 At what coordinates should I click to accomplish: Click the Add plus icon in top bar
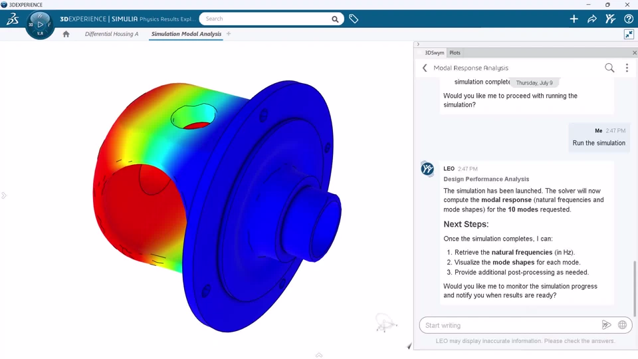point(574,19)
